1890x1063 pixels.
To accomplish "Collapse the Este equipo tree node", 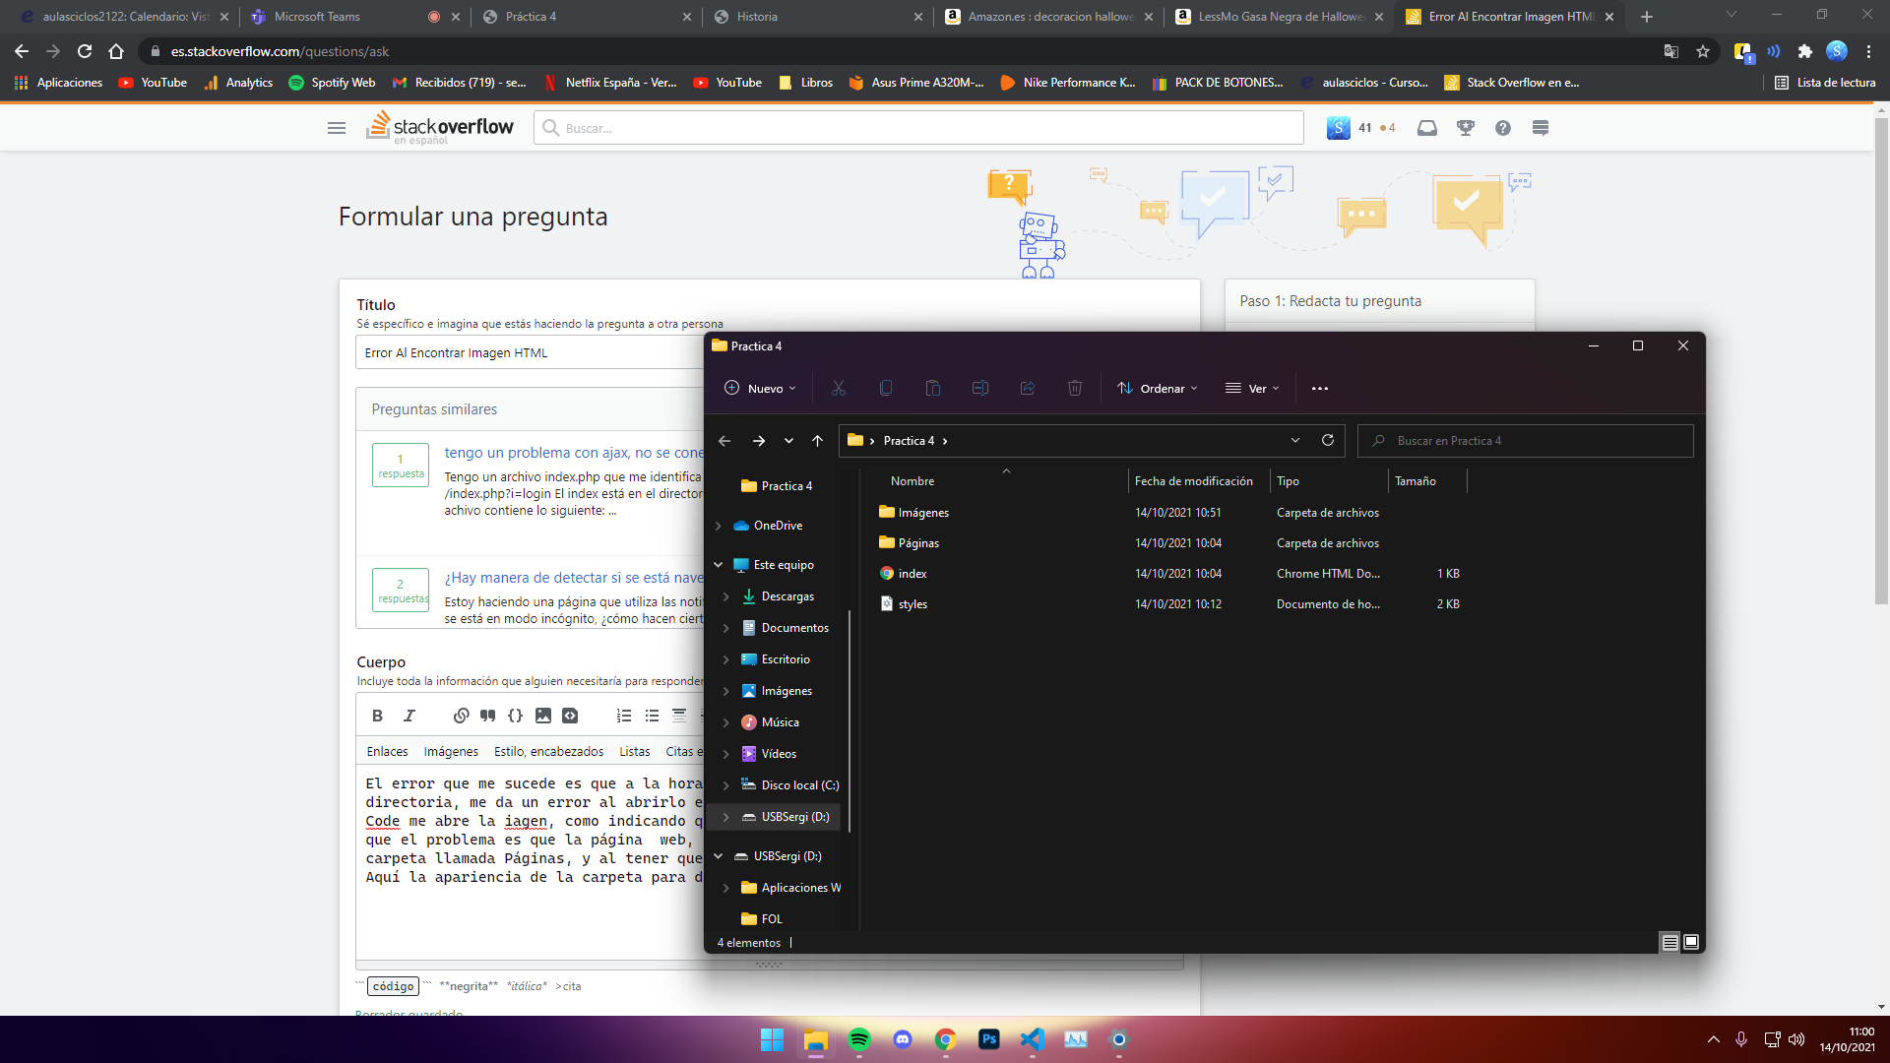I will click(x=719, y=565).
